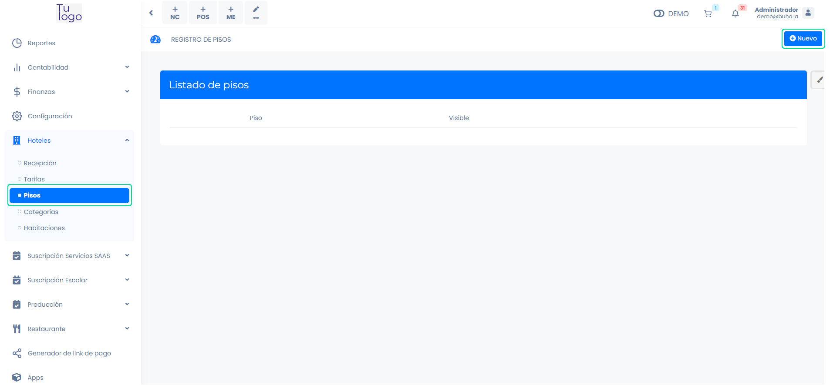Click the dashboard gauge icon beside Registro de Pisos
The height and width of the screenshot is (385, 830).
pyautogui.click(x=155, y=40)
